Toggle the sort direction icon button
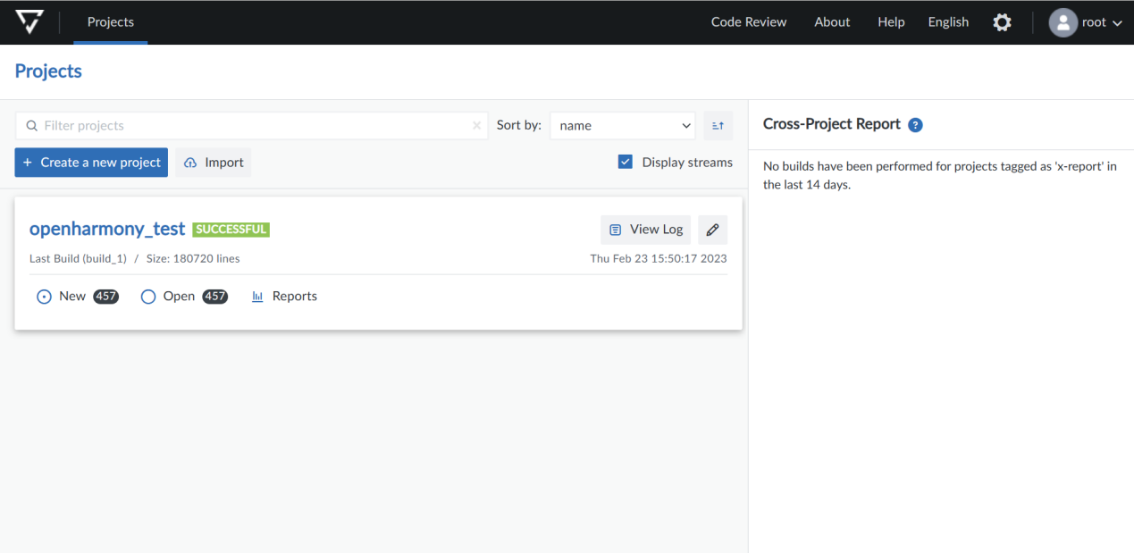1134x553 pixels. [718, 126]
